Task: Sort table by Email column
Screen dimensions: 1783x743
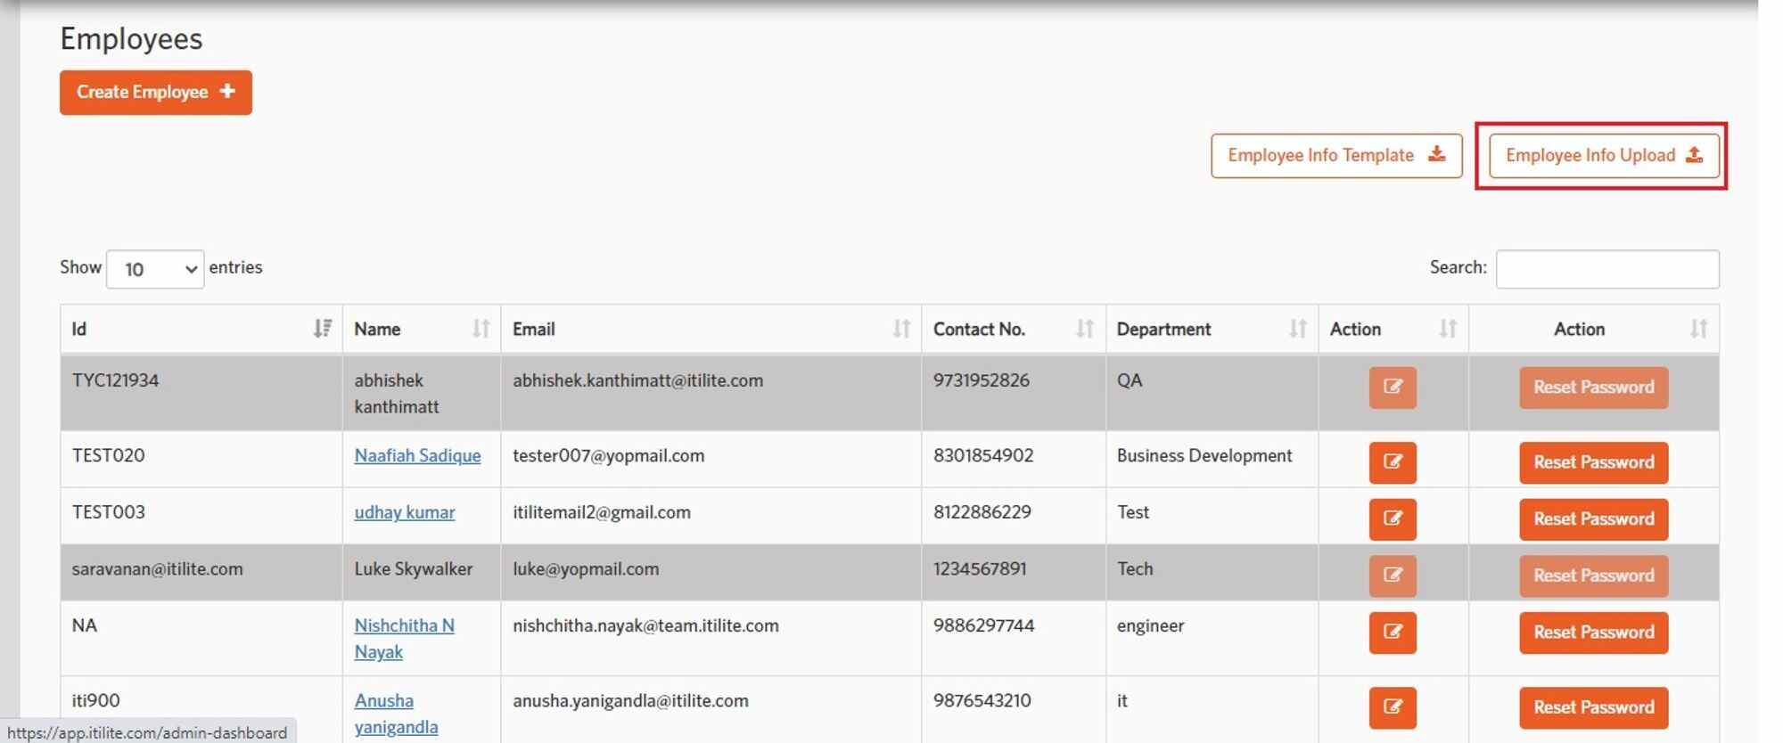Action: point(901,329)
